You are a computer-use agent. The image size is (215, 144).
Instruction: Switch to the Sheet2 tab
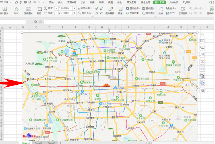coord(39,143)
